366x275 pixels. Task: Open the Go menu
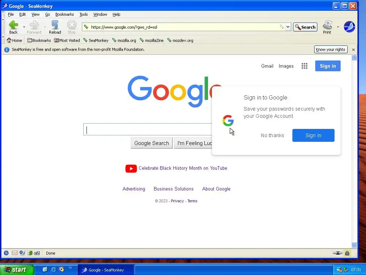pos(48,14)
